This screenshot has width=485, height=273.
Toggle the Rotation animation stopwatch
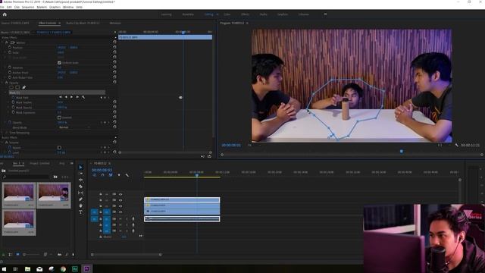pos(10,67)
